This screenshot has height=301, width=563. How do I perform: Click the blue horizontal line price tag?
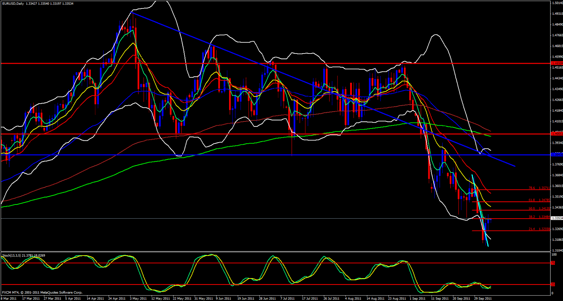(x=557, y=155)
